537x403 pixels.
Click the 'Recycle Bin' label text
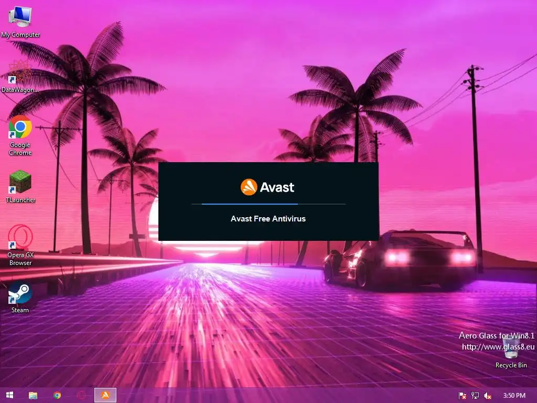coord(511,365)
